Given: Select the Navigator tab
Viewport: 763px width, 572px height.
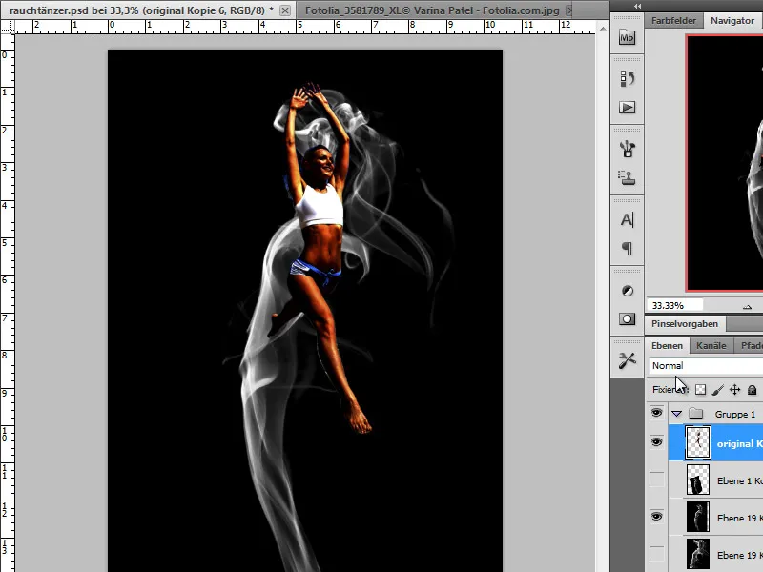Looking at the screenshot, I should click(732, 20).
